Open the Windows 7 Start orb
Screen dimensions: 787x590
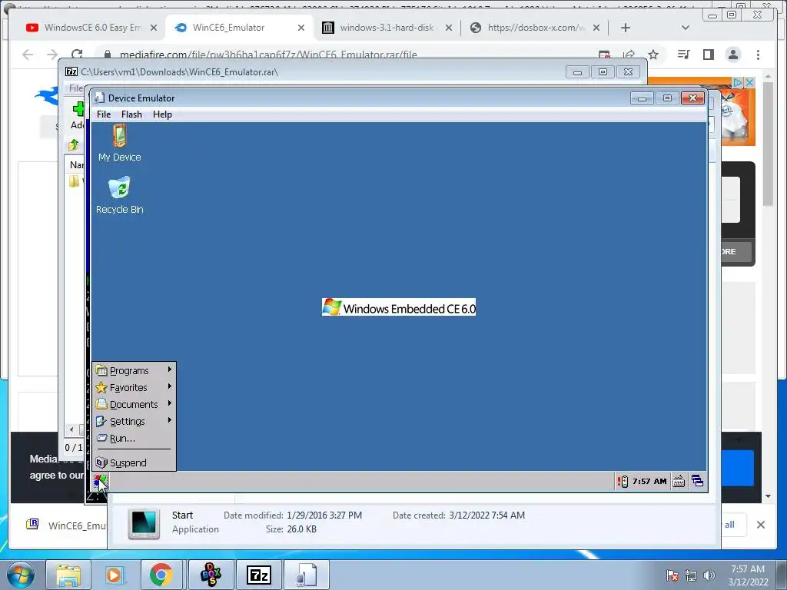(21, 575)
